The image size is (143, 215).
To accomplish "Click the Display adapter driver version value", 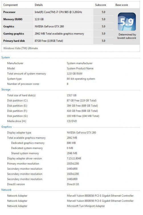I will coord(74,158).
